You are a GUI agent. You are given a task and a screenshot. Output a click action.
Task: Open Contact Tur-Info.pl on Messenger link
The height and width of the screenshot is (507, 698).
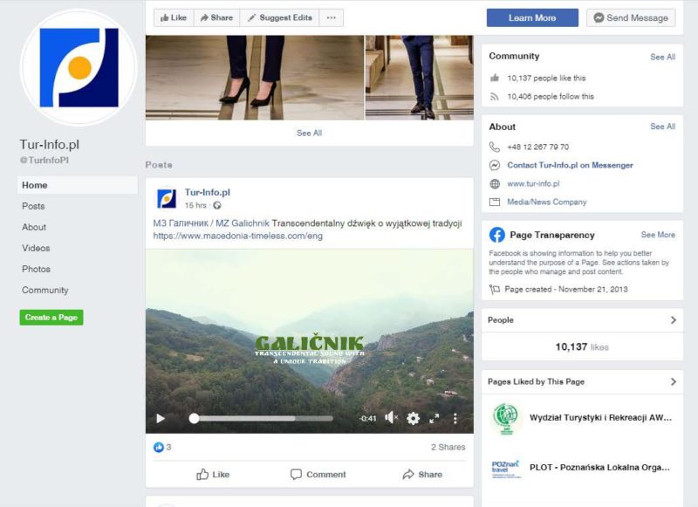(x=571, y=165)
